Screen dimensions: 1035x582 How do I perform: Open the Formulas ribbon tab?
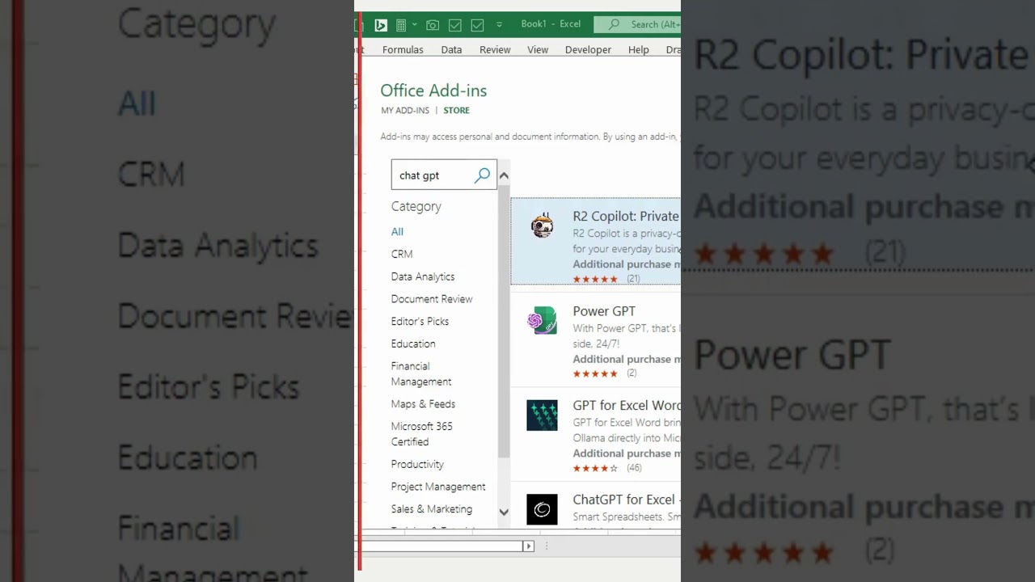point(403,49)
